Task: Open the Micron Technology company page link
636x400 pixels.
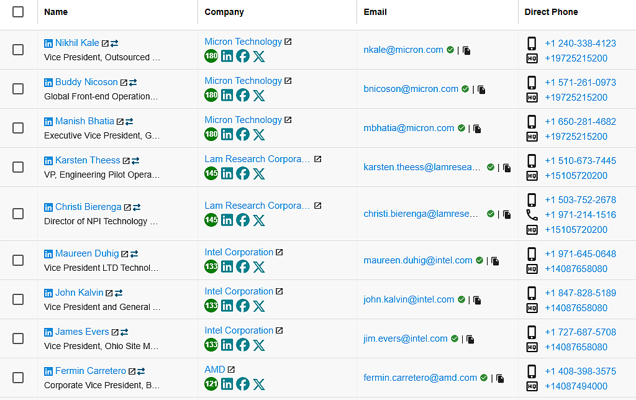Action: click(x=243, y=41)
